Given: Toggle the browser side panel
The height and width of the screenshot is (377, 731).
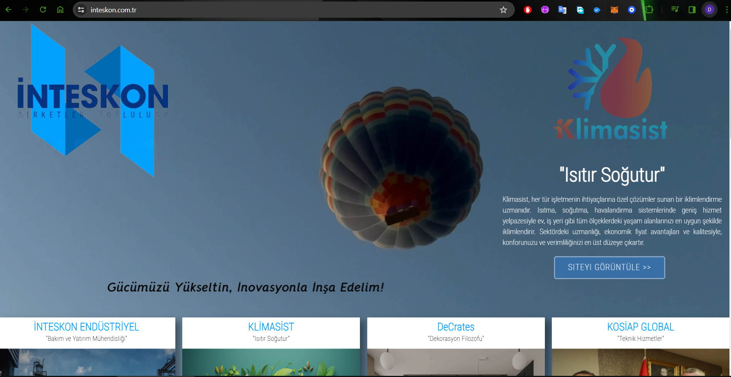Looking at the screenshot, I should 692,10.
